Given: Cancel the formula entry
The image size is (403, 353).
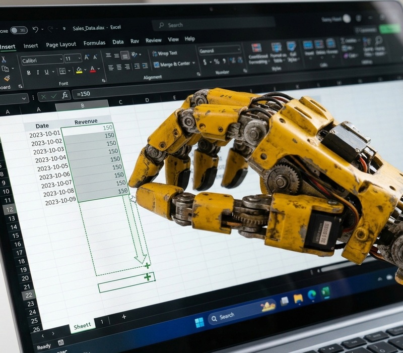Looking at the screenshot, I should (43, 97).
